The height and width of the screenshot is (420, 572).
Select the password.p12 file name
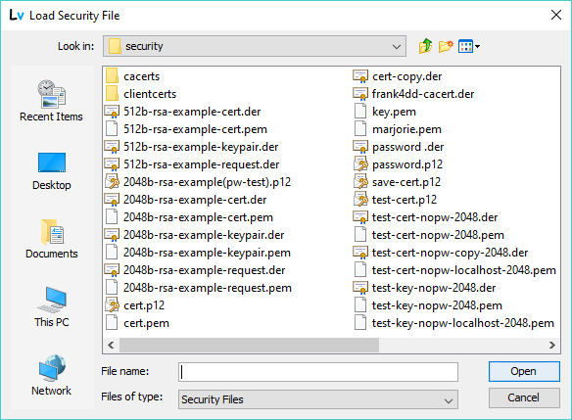point(407,164)
